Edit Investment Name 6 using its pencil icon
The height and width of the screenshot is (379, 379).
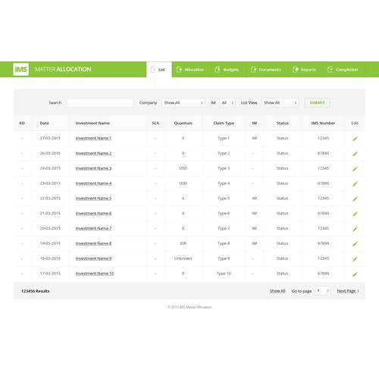[355, 214]
